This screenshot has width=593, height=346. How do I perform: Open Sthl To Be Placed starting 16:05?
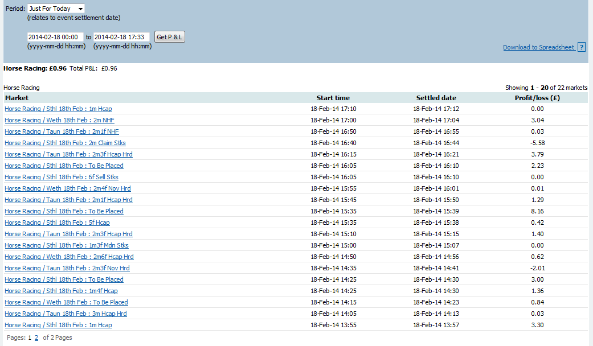click(x=64, y=166)
